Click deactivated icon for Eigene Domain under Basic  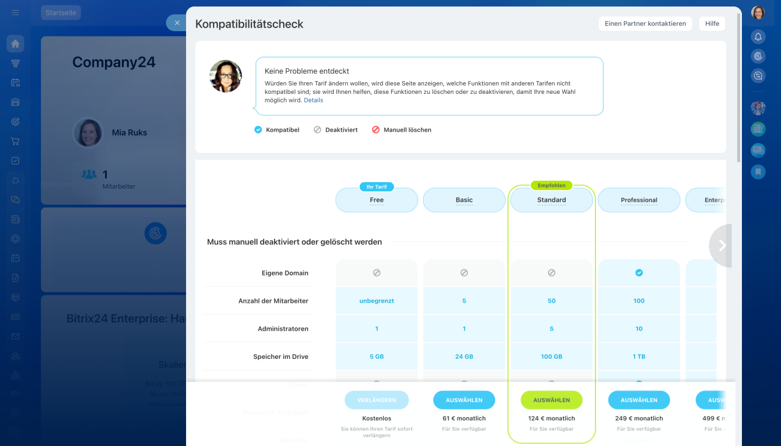(x=464, y=273)
